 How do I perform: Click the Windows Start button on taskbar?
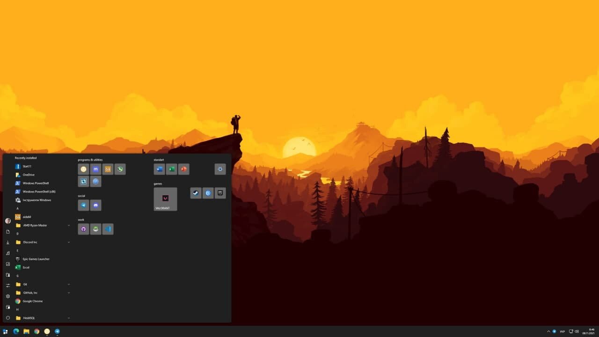(x=6, y=331)
